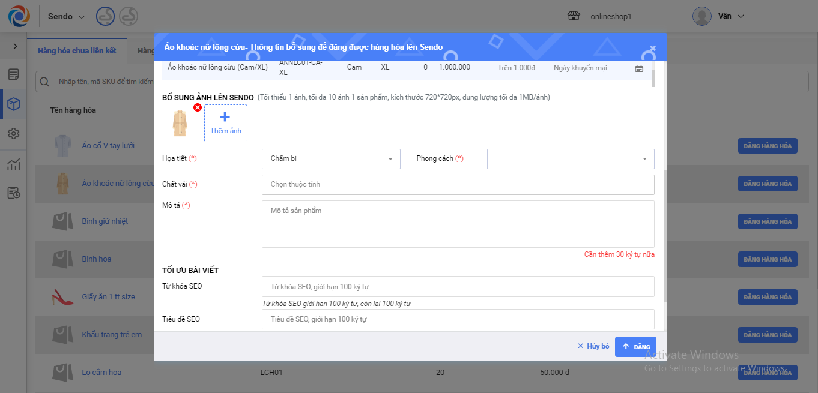The height and width of the screenshot is (393, 818).
Task: Select the second greyed Sendo shop icon
Action: [128, 16]
